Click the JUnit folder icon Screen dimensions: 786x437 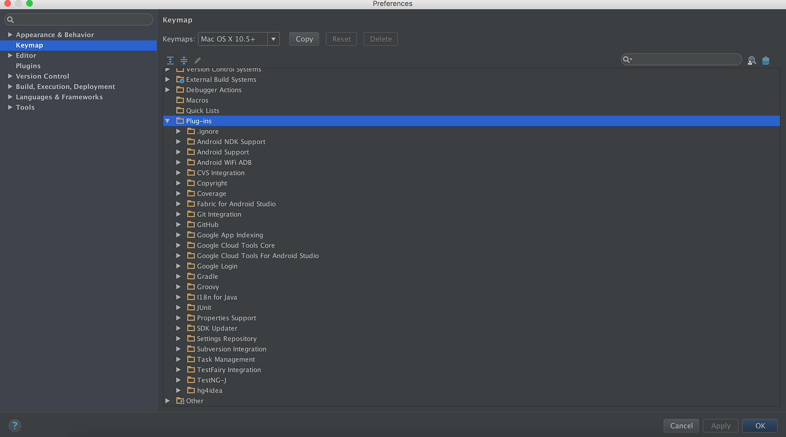pos(191,307)
